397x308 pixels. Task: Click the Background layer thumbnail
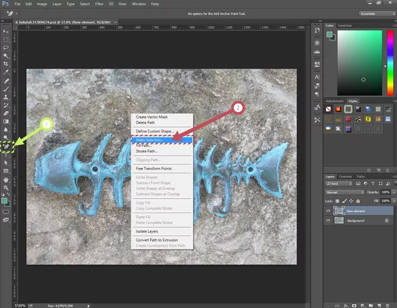(x=339, y=220)
